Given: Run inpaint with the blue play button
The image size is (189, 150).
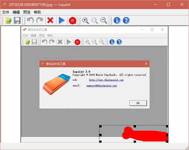Looking at the screenshot, I should point(62,20).
